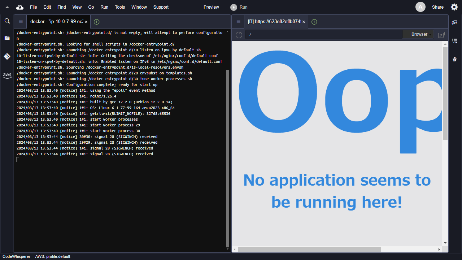Open the Debugger bug icon

pos(455,59)
